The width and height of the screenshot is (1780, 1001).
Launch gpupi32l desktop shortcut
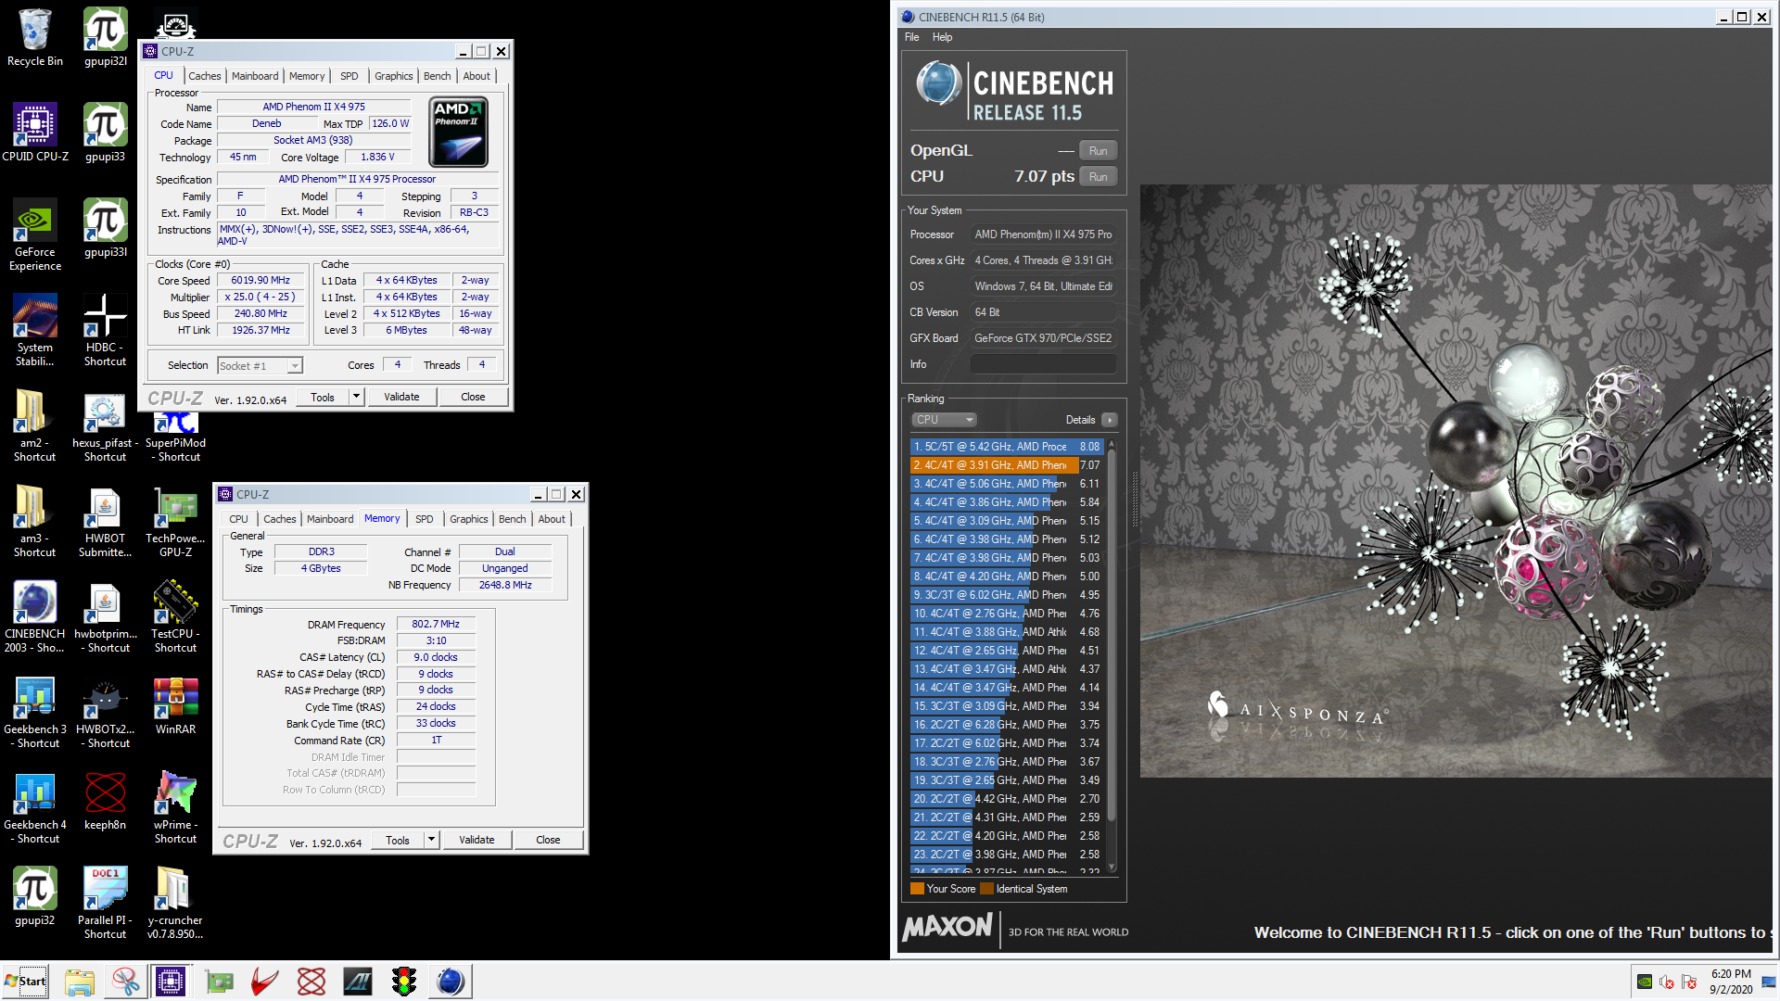point(105,37)
